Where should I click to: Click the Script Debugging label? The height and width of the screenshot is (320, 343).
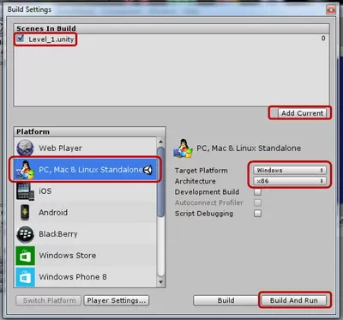(204, 214)
